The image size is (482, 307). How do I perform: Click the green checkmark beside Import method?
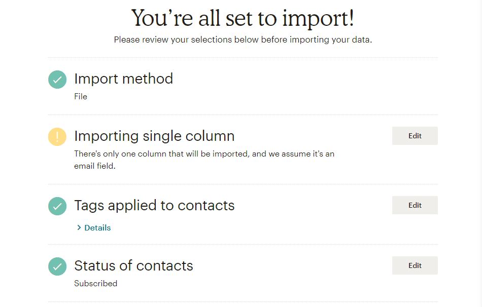pyautogui.click(x=57, y=80)
